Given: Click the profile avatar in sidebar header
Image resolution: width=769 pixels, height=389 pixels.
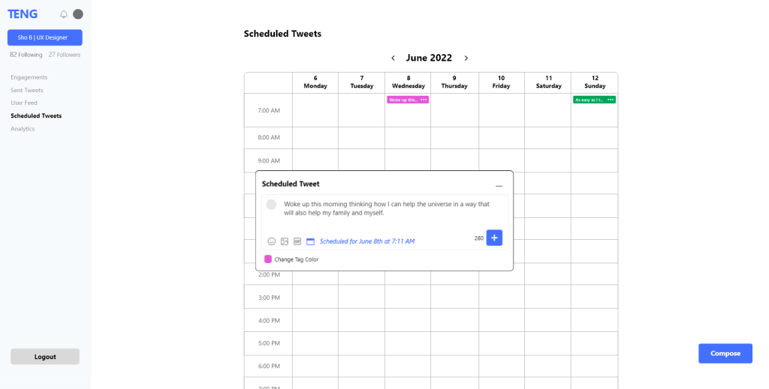Looking at the screenshot, I should click(78, 14).
